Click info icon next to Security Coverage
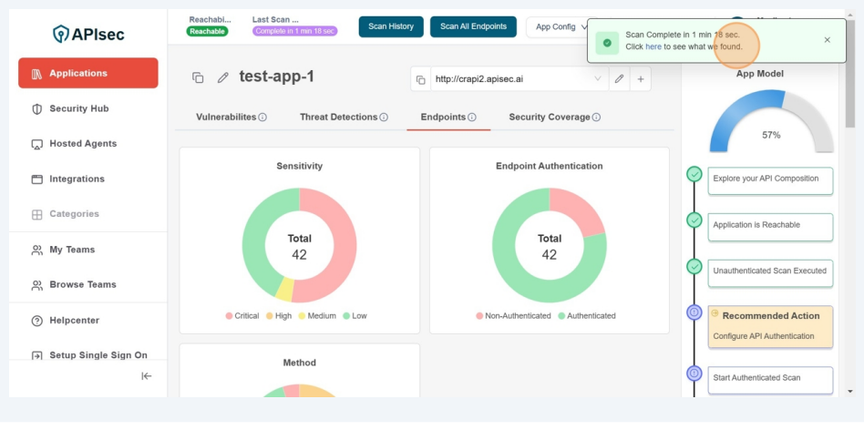864x430 pixels. coord(596,118)
